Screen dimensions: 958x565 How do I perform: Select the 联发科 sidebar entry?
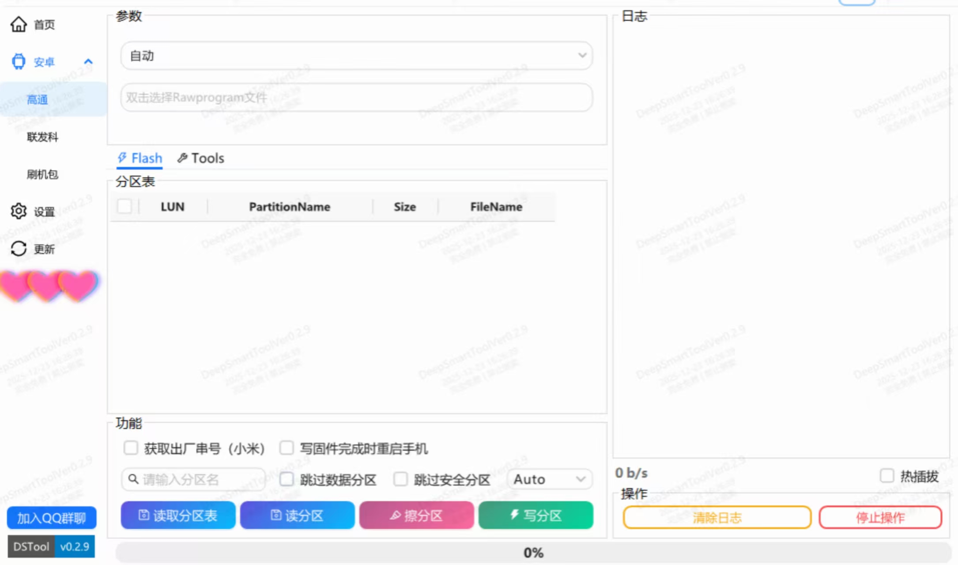click(43, 137)
